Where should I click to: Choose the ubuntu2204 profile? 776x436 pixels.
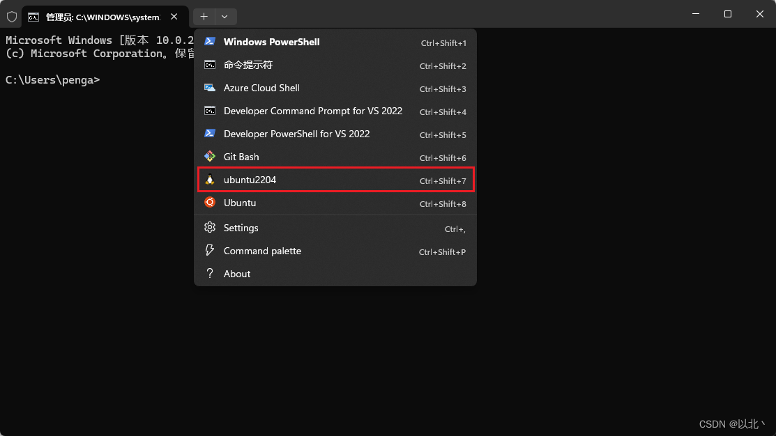[335, 180]
